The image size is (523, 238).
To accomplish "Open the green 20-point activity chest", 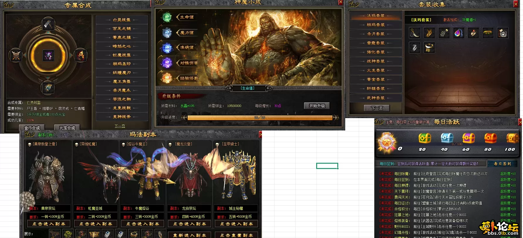I will (424, 138).
